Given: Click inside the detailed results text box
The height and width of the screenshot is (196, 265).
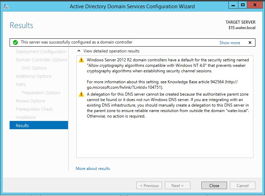Looking at the screenshot, I should [165, 137].
